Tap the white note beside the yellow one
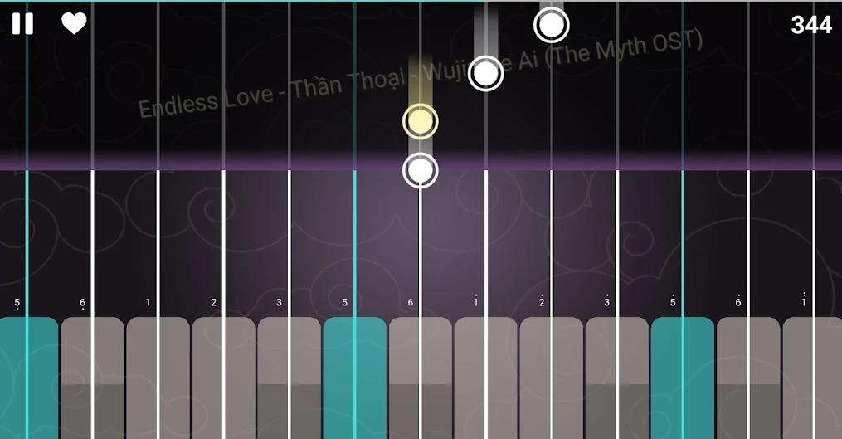Screen dimensions: 842x439 coord(485,73)
